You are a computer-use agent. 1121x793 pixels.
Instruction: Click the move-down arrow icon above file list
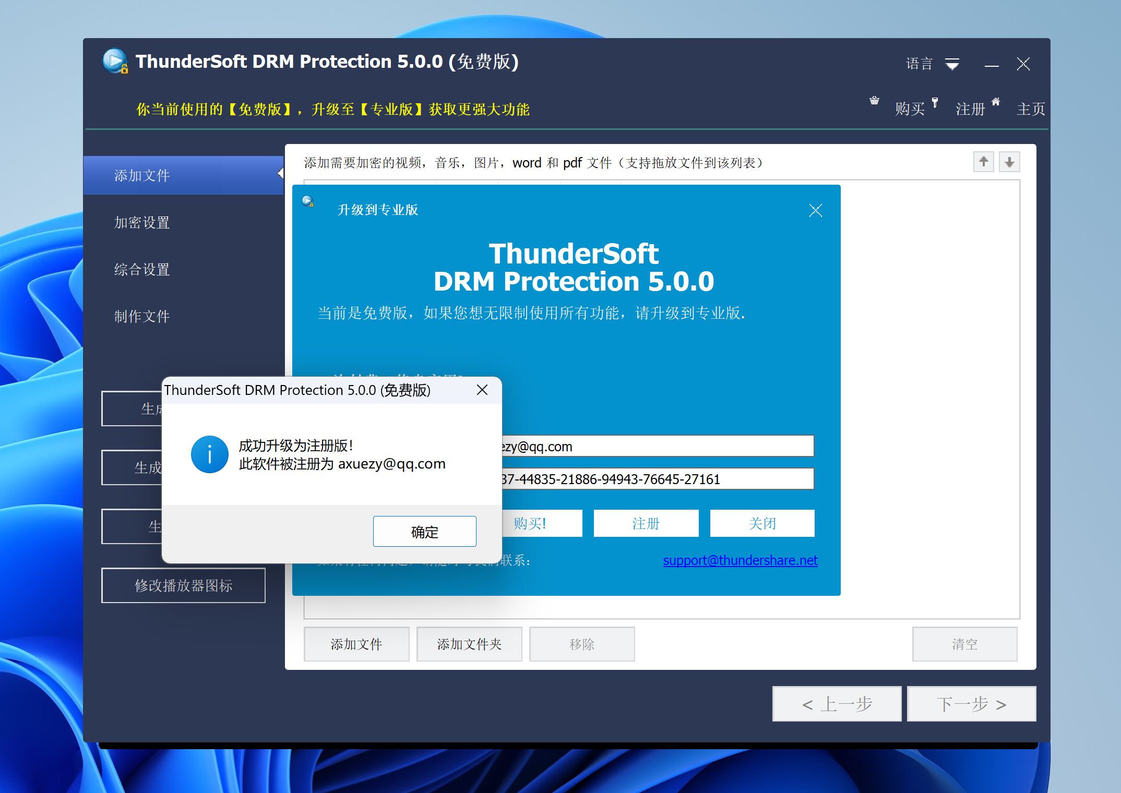coord(1009,162)
